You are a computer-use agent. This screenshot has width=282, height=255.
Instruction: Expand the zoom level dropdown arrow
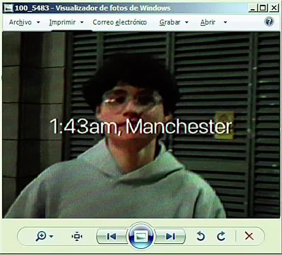[x=51, y=236]
